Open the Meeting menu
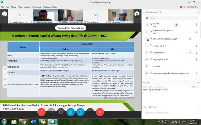 [x=47, y=7]
